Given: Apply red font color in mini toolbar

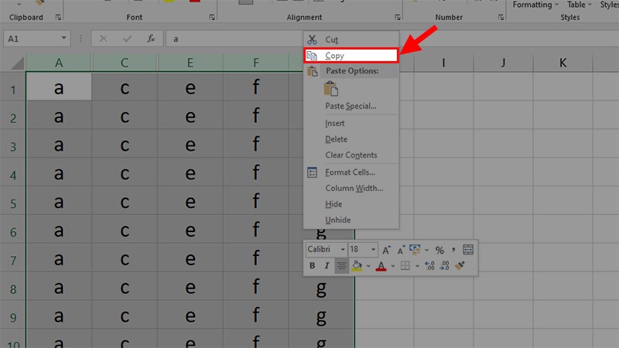Looking at the screenshot, I should [x=381, y=266].
